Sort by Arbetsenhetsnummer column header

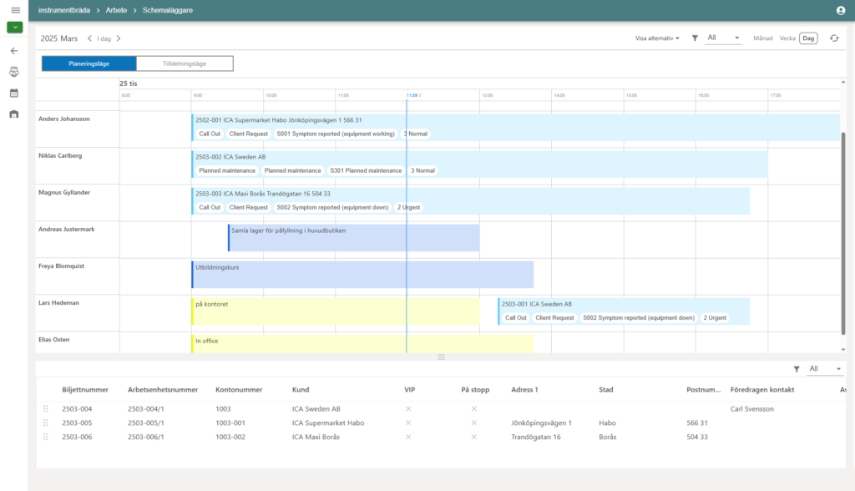(x=163, y=389)
